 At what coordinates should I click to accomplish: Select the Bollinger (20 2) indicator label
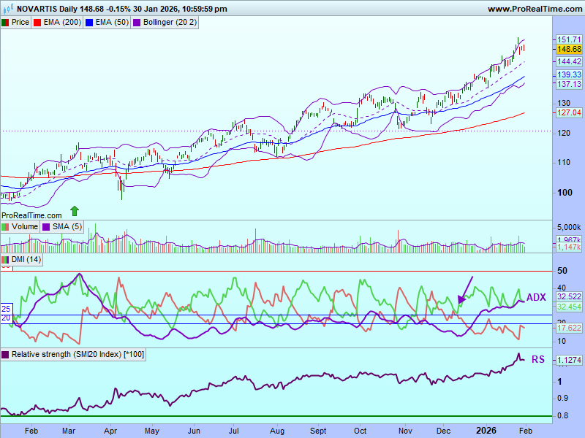coord(170,23)
